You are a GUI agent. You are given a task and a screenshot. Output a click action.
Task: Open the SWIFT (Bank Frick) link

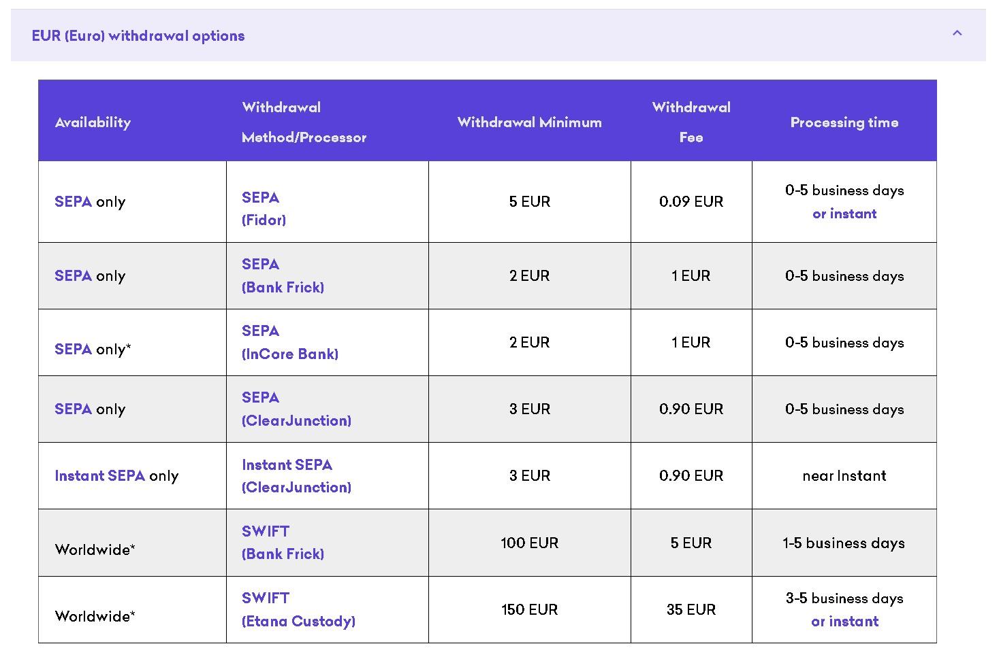[283, 543]
